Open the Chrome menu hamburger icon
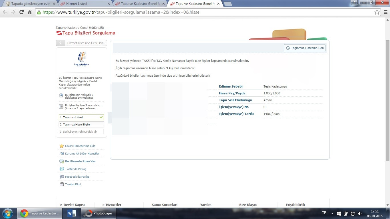The height and width of the screenshot is (219, 390). 385,12
